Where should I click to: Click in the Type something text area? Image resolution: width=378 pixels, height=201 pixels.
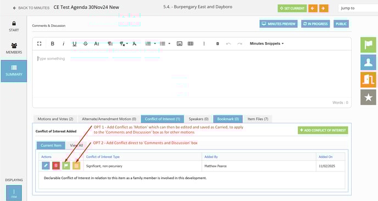(x=192, y=73)
